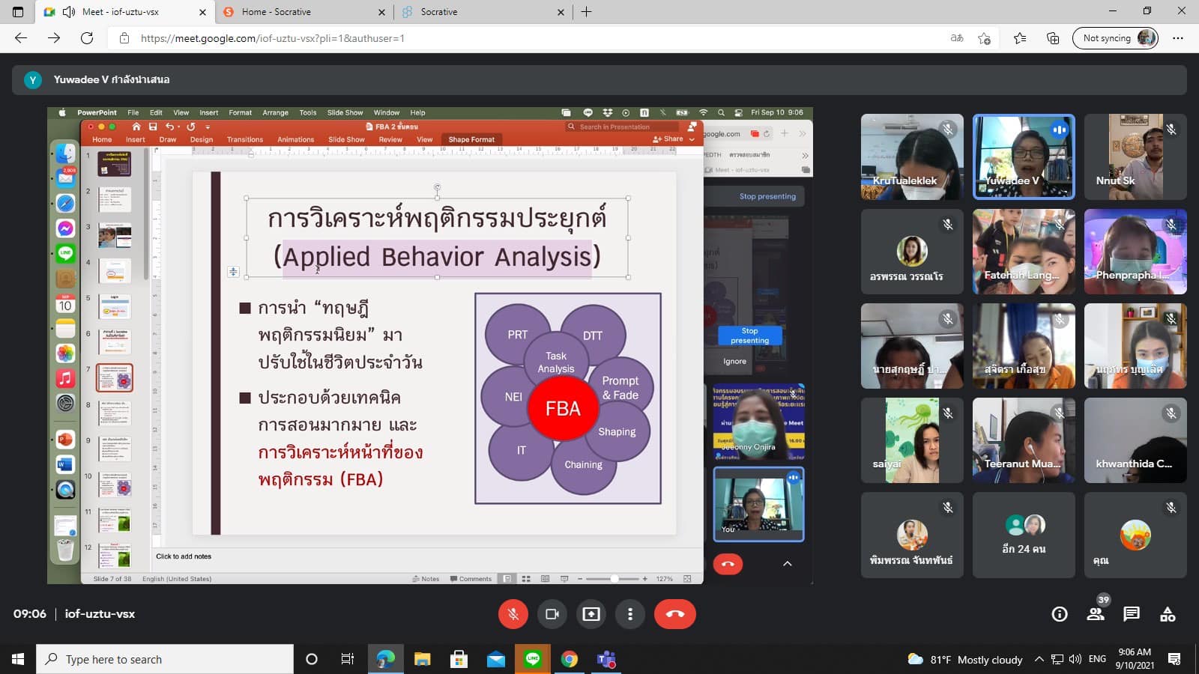Expand the chevron beside PowerPoint's Share button
The height and width of the screenshot is (674, 1199).
(x=692, y=139)
